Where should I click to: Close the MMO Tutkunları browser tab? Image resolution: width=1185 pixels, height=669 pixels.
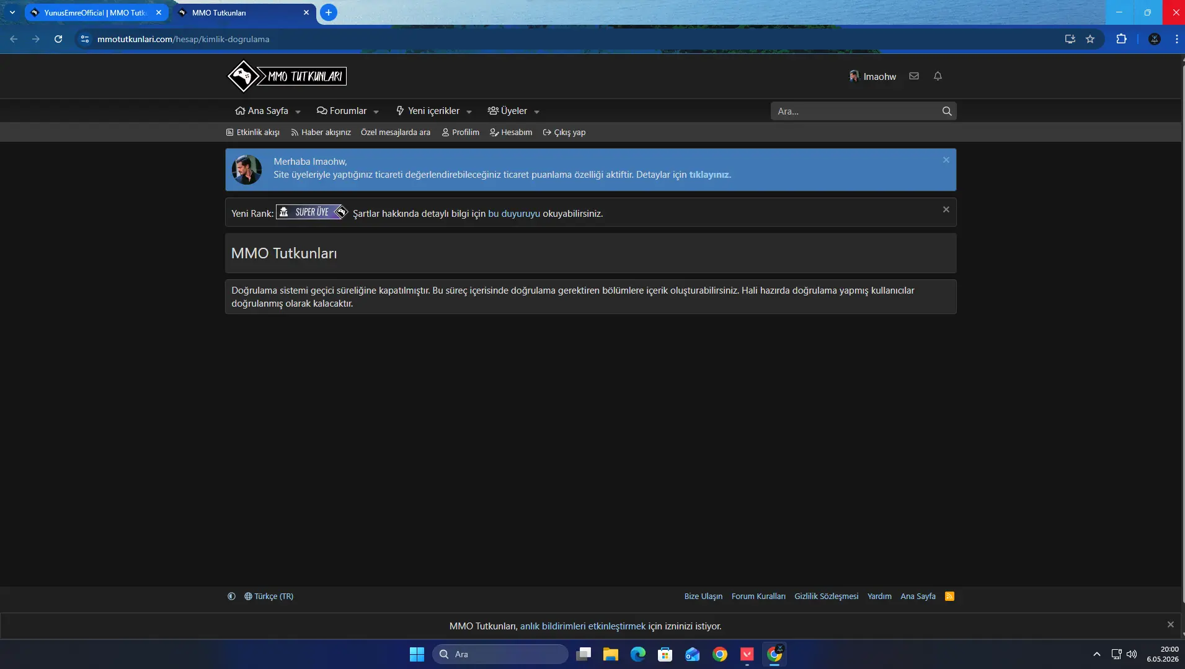[x=306, y=12]
